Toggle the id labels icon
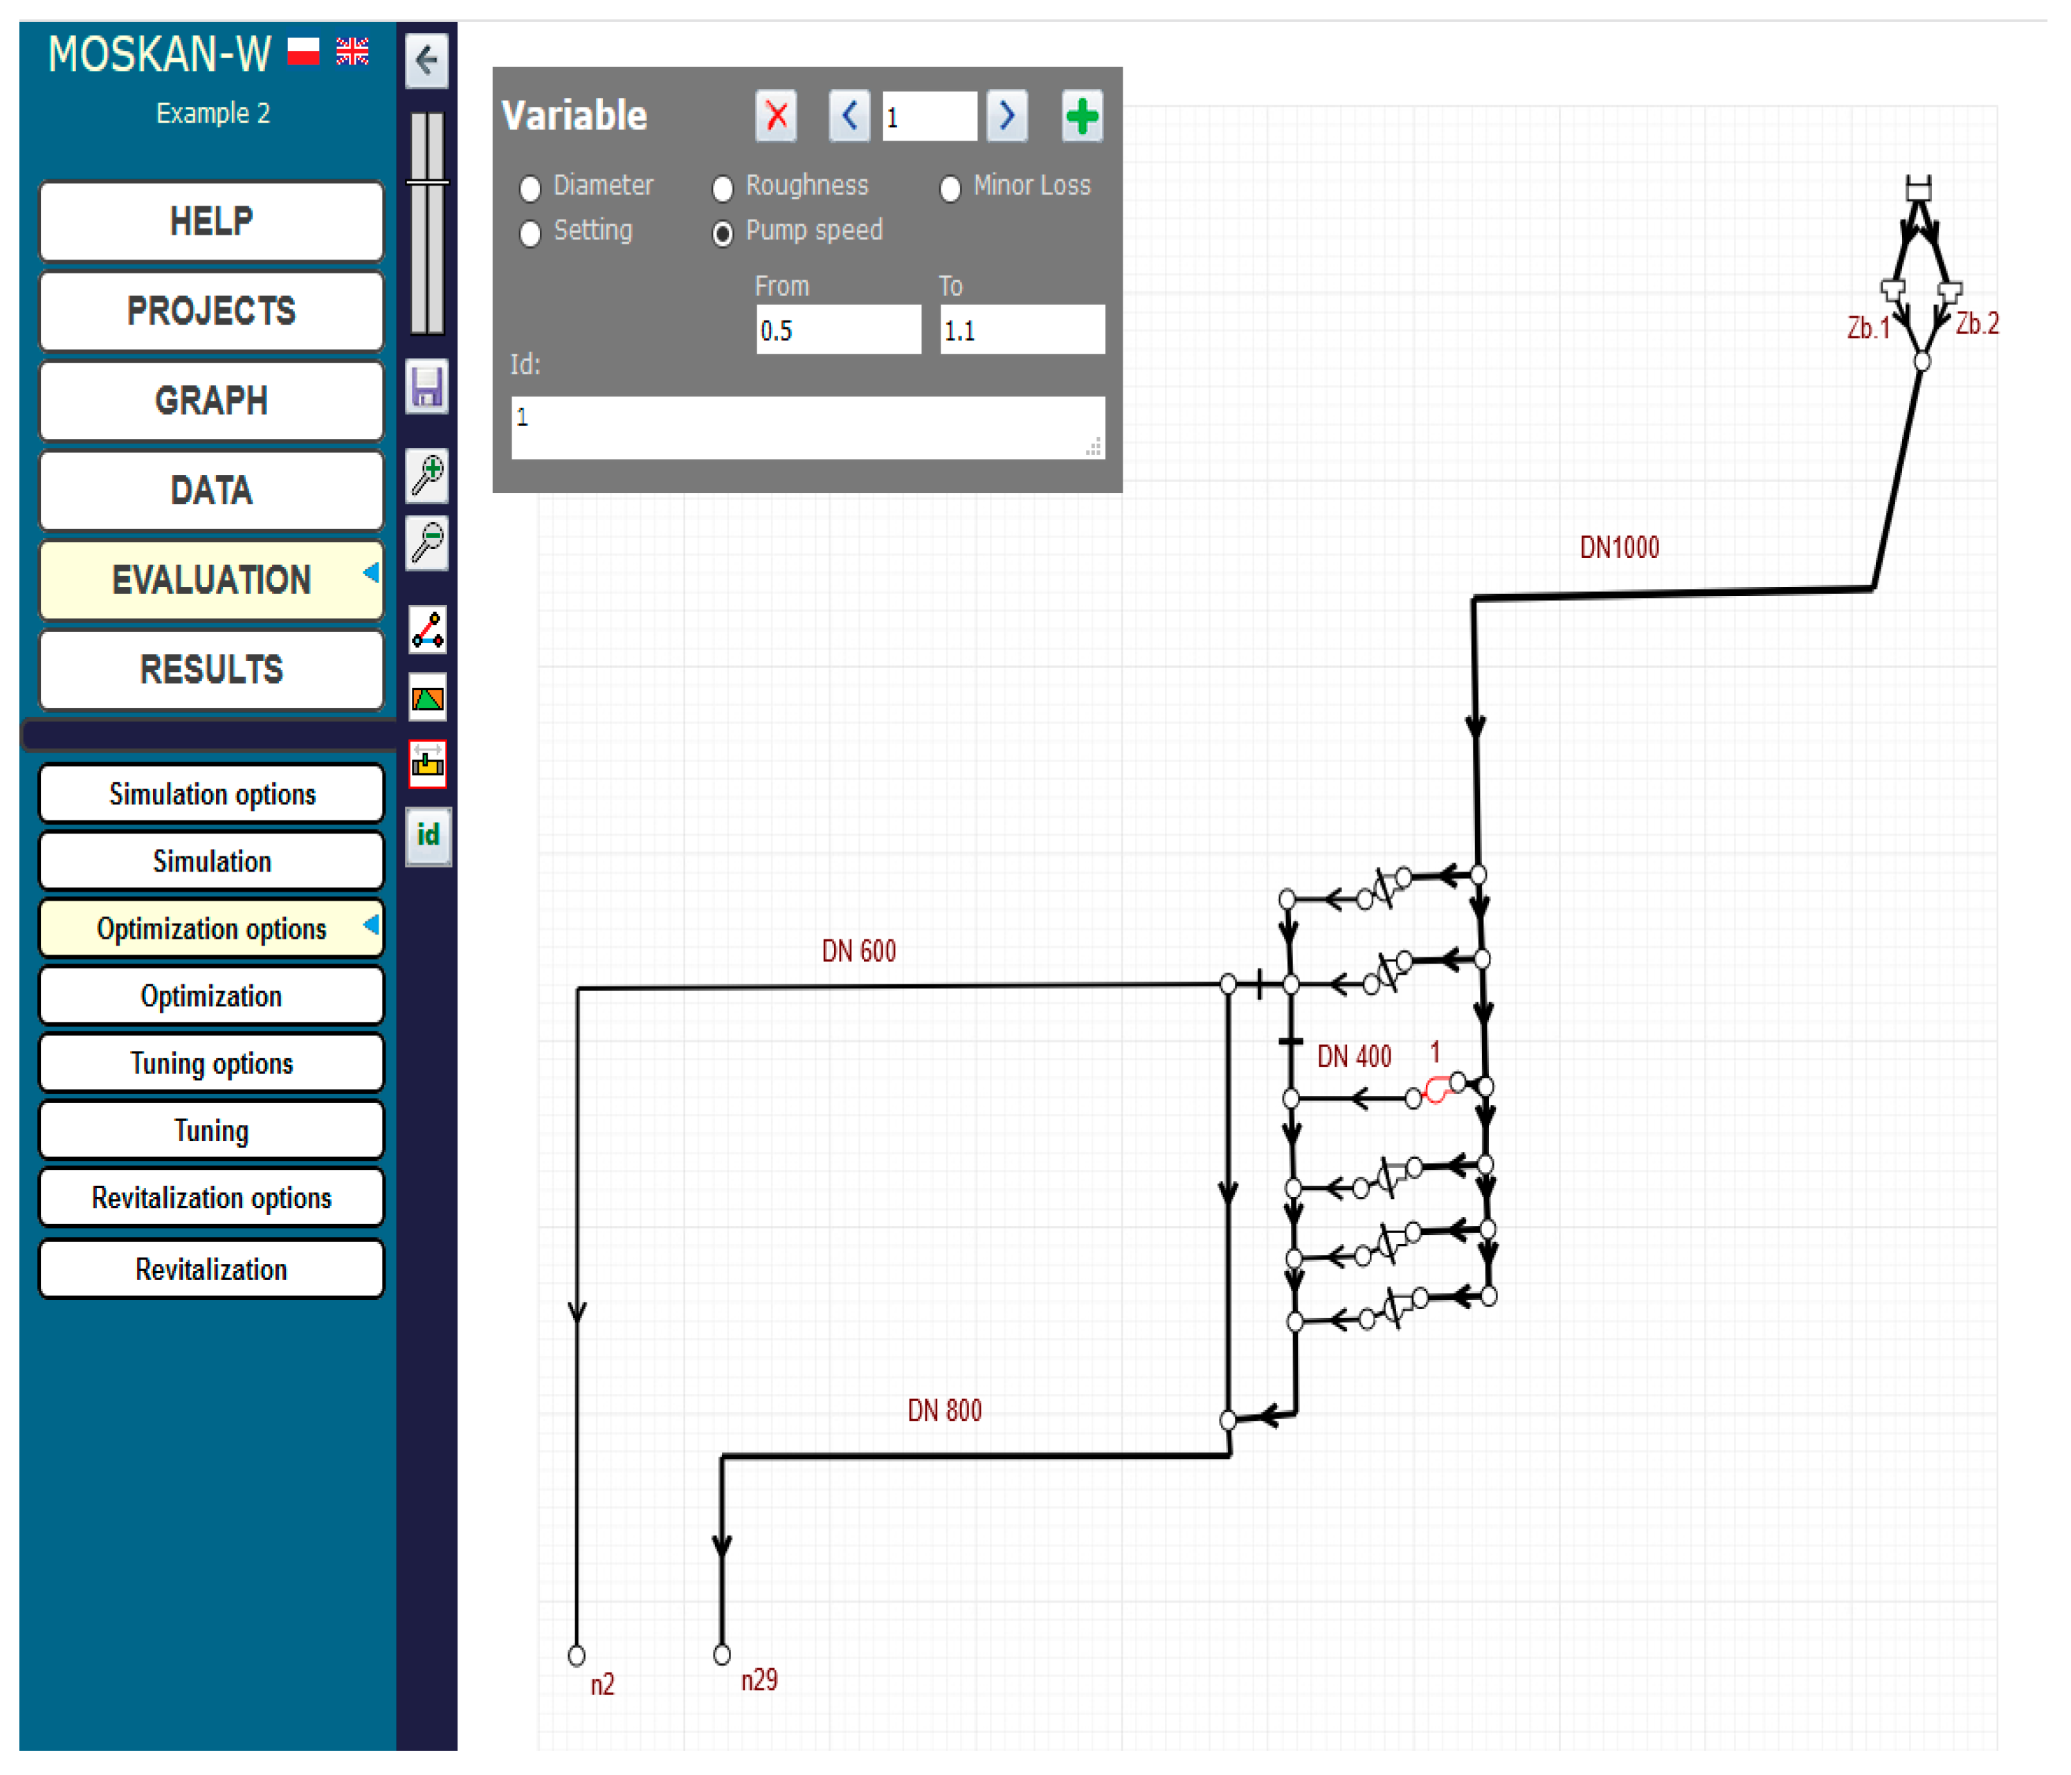The width and height of the screenshot is (2071, 1775). click(x=428, y=836)
